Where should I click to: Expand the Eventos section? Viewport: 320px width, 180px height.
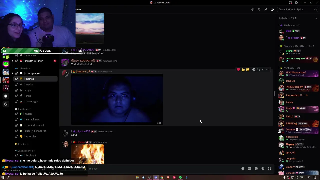pos(22,144)
